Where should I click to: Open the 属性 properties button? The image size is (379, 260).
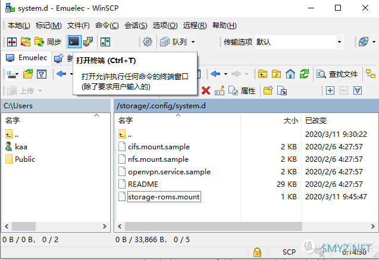pyautogui.click(x=242, y=91)
